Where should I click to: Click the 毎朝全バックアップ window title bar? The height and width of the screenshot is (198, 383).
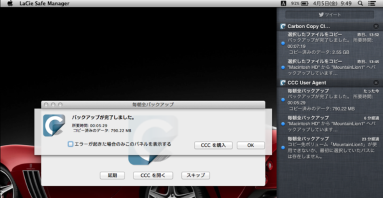[x=153, y=105]
